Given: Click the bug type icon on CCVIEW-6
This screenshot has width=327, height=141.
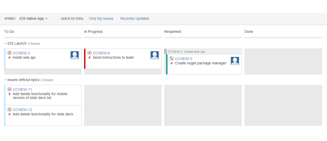Looking at the screenshot, I should pos(90,53).
